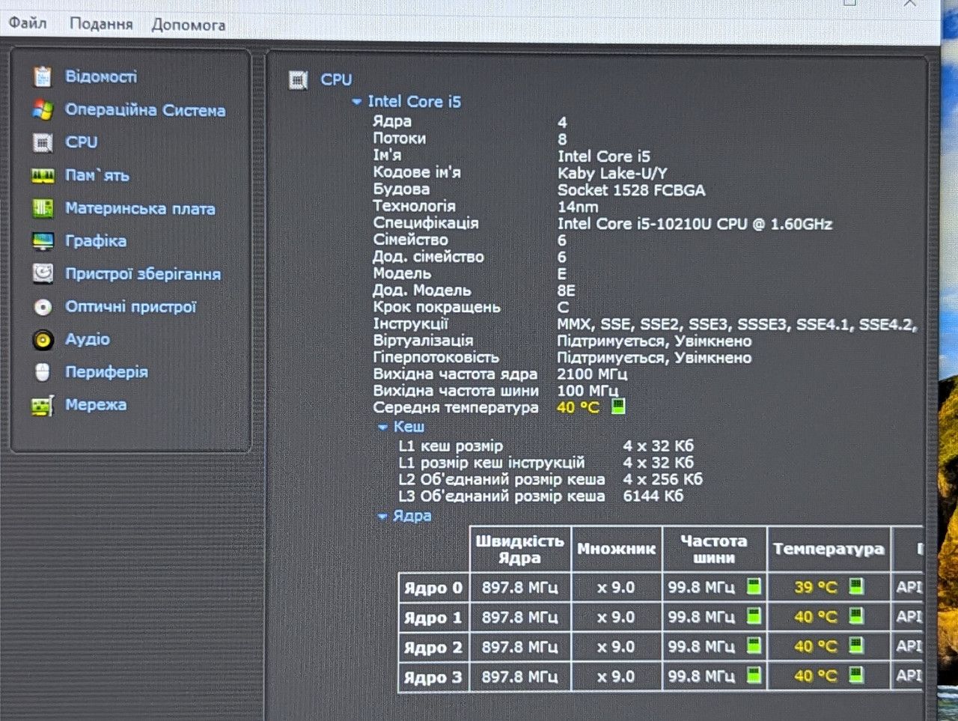Click the average temperature green indicator
Viewport: 958px width, 721px height.
[617, 407]
